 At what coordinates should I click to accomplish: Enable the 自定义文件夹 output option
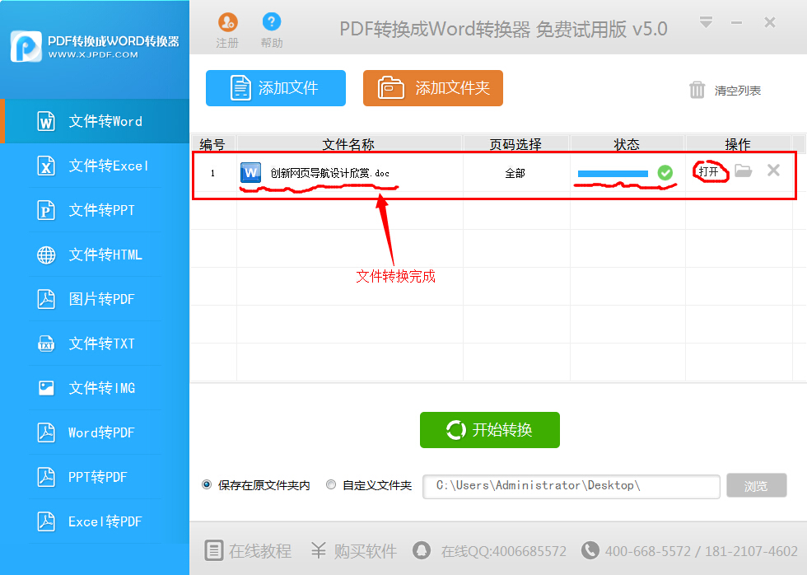pos(330,484)
